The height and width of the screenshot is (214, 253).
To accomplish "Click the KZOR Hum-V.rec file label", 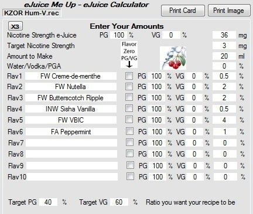I will tap(32, 13).
